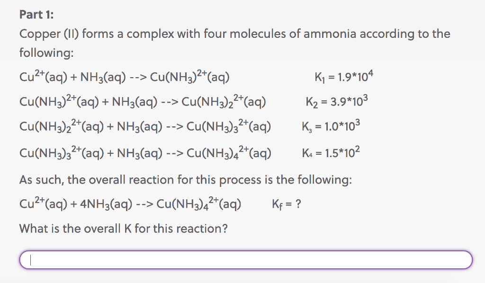
Task: Click 4NH3(aq) in the overall reaction
Action: (x=106, y=204)
